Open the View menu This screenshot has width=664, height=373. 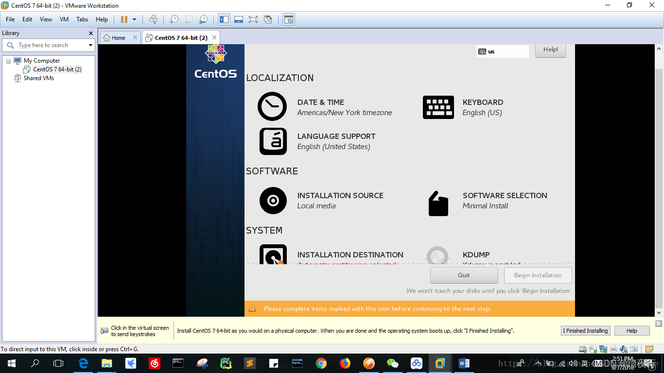click(46, 19)
